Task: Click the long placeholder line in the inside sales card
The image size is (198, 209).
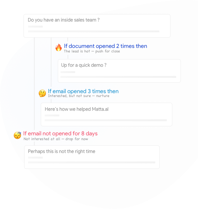Action: coord(94,31)
